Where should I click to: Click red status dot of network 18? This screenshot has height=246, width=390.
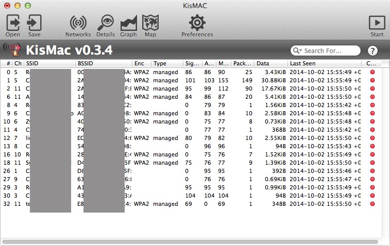(x=372, y=163)
